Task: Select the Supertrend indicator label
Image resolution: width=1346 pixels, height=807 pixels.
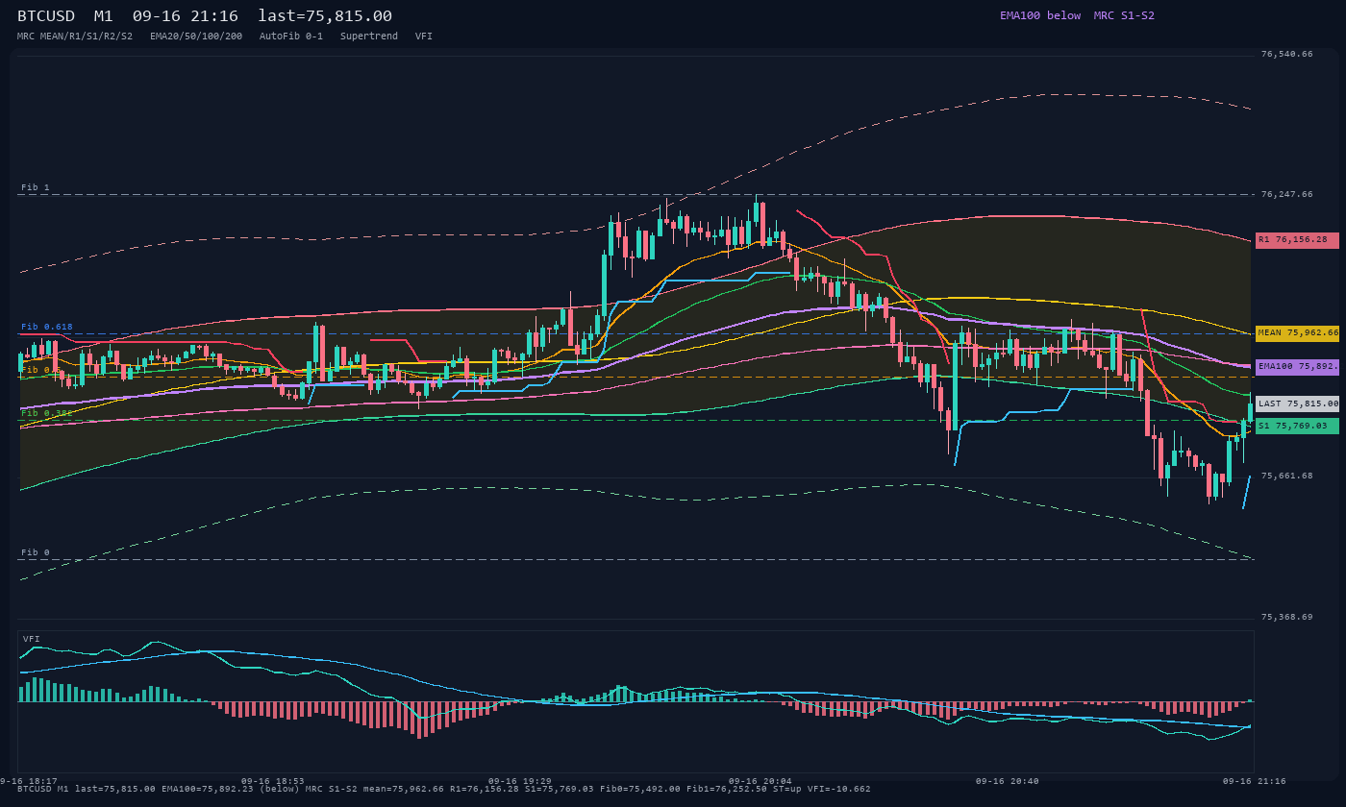Action: (x=369, y=36)
